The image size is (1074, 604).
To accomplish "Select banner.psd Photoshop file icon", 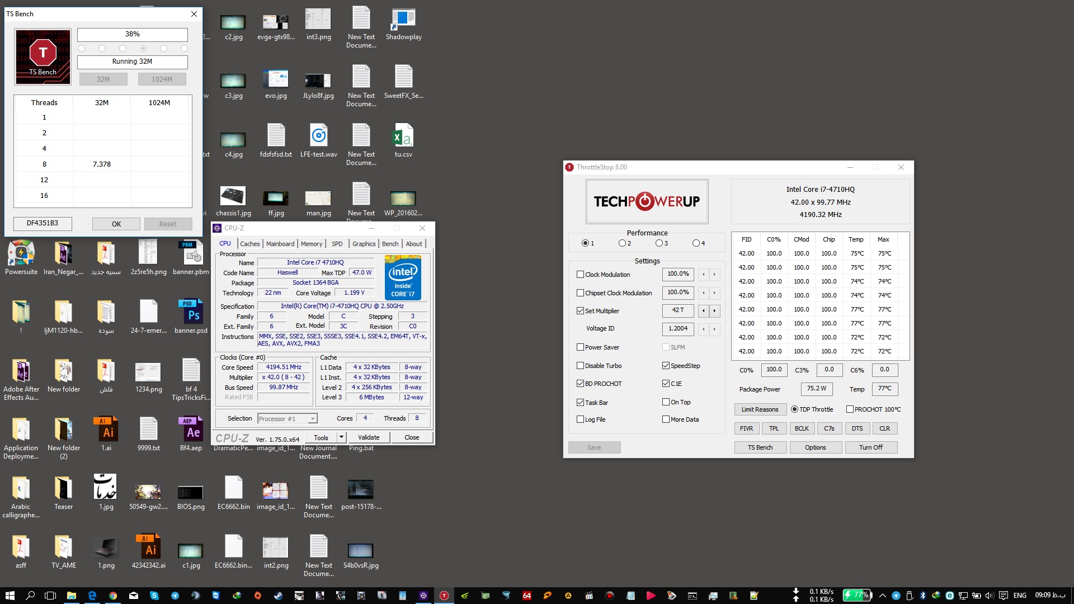I will click(191, 316).
